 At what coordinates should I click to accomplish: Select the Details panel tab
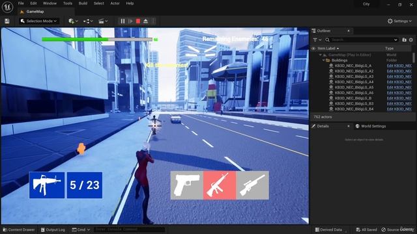pyautogui.click(x=323, y=126)
